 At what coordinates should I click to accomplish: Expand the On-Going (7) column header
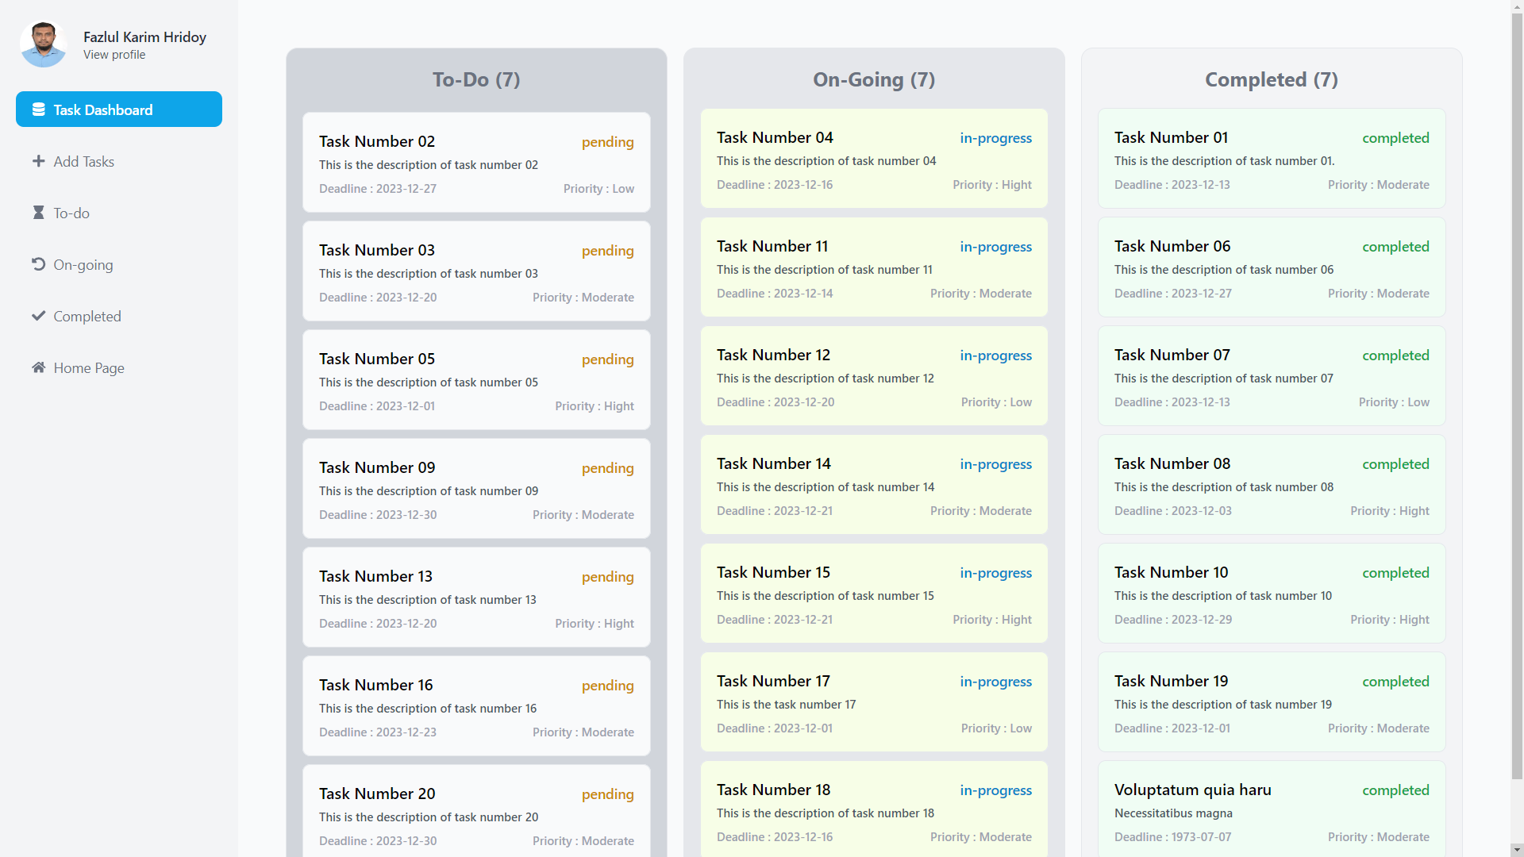[x=874, y=79]
